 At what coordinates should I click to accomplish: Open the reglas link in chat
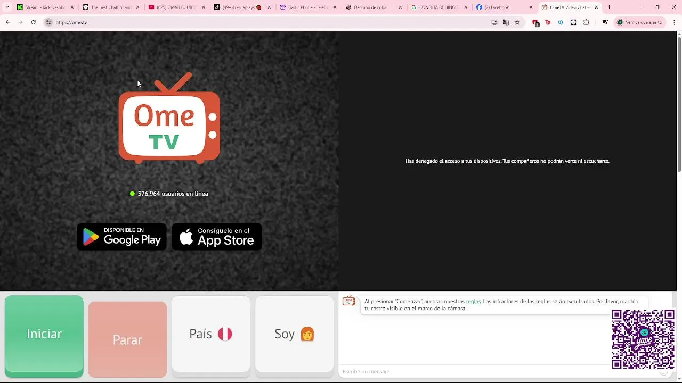pos(473,302)
